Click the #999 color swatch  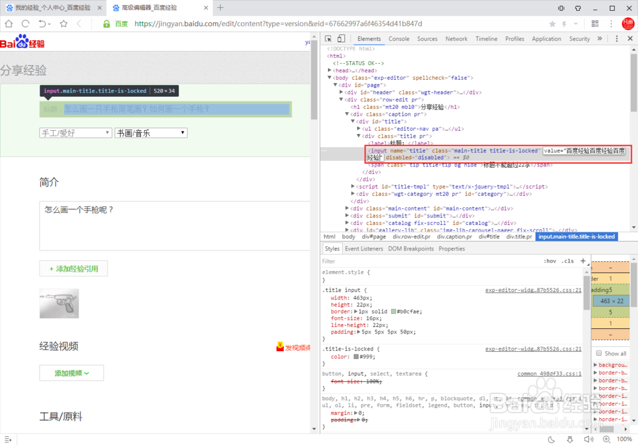click(x=356, y=357)
